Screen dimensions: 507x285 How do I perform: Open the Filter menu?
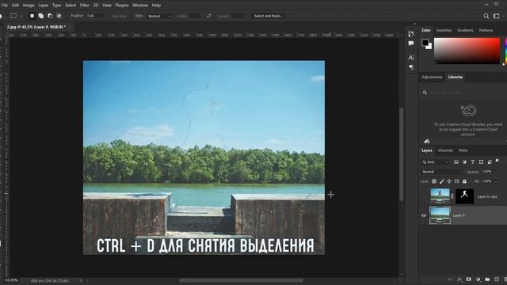click(85, 6)
